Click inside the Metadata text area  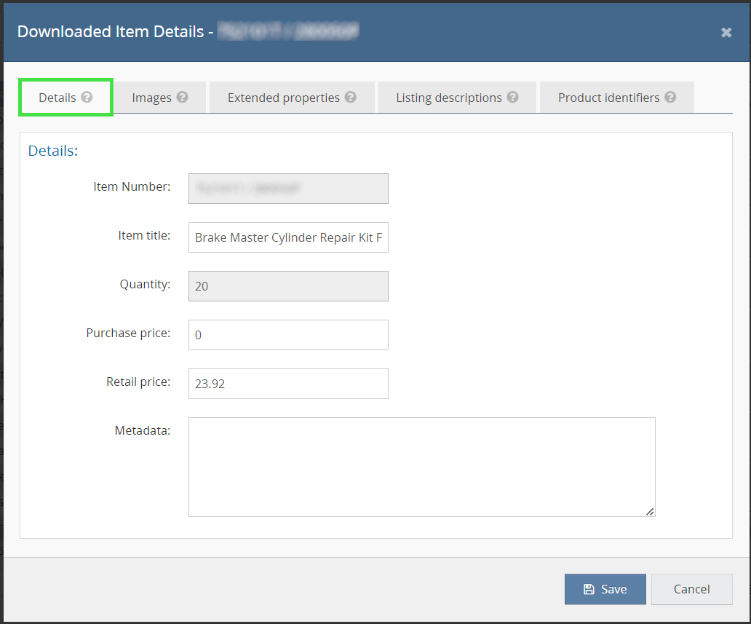point(421,467)
